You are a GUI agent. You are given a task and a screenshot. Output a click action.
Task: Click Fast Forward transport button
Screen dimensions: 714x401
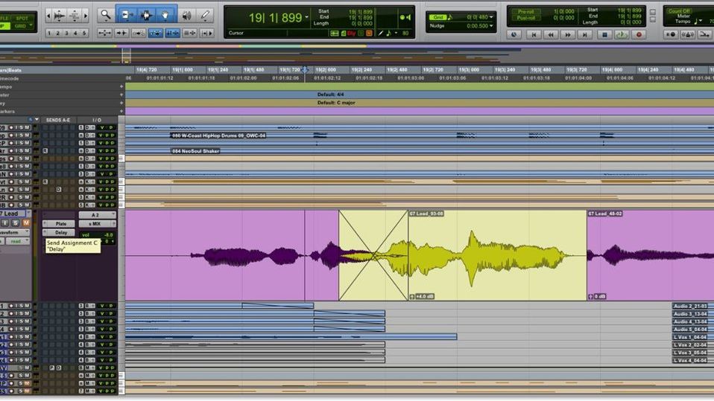coord(568,34)
